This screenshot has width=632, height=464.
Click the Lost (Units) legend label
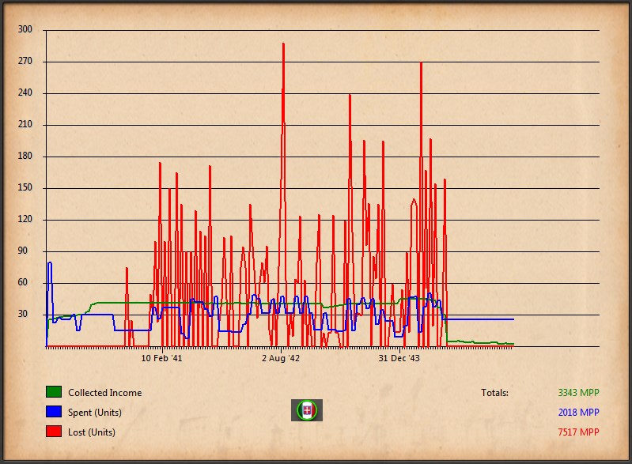[92, 432]
